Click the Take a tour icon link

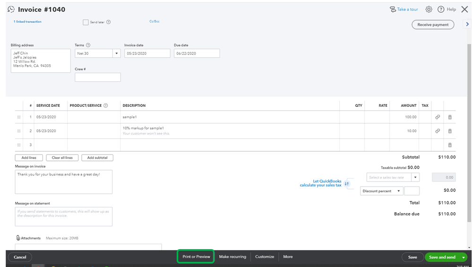403,9
